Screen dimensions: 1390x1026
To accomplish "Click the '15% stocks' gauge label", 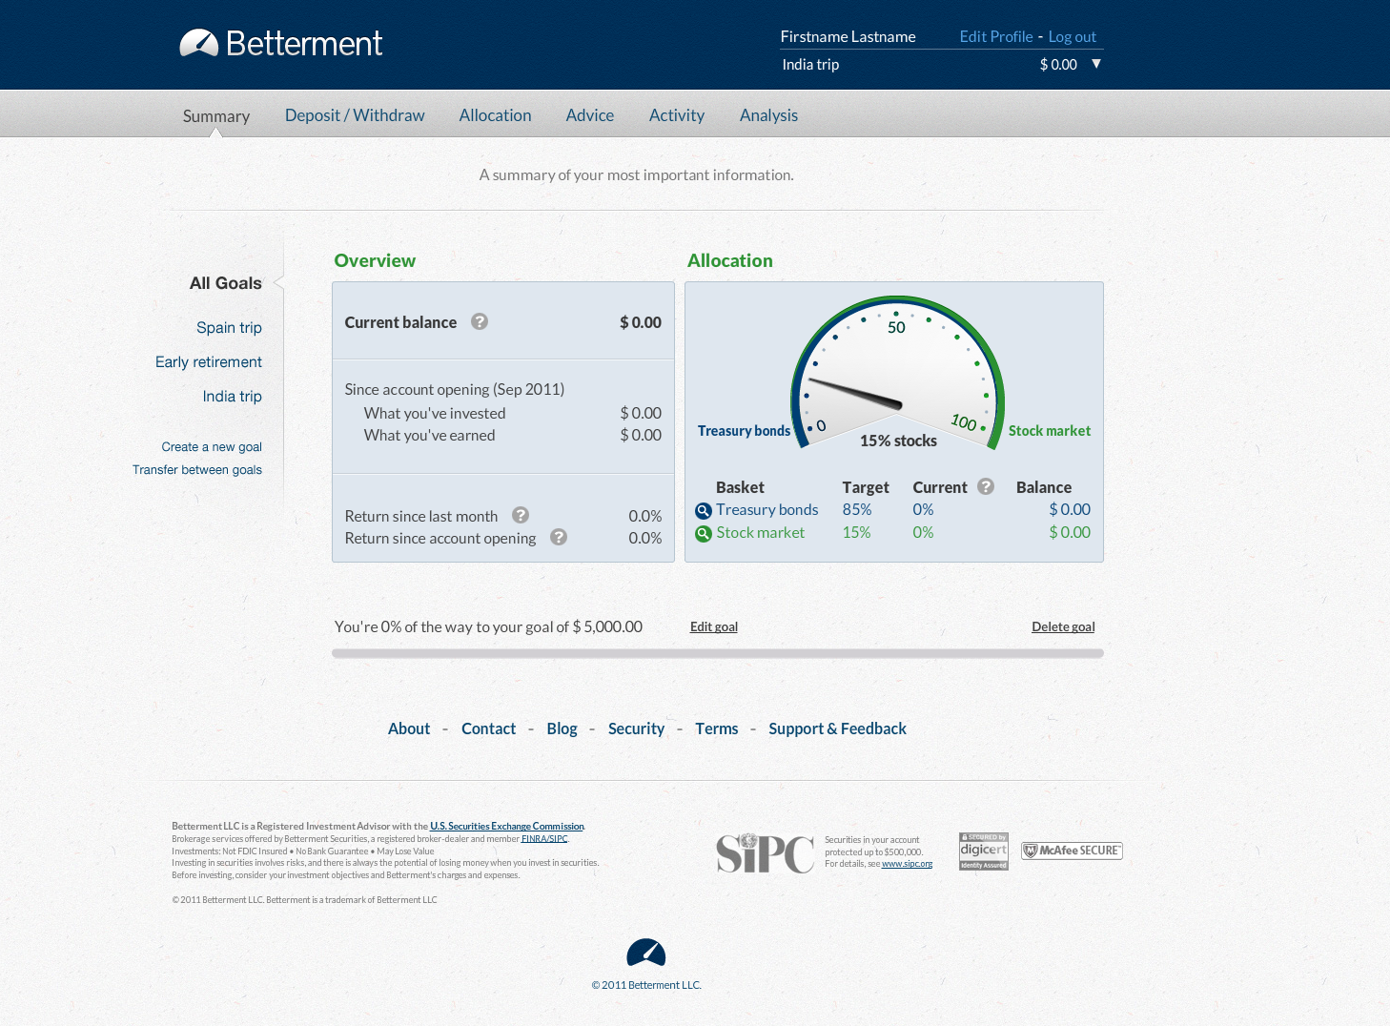I will pos(898,441).
